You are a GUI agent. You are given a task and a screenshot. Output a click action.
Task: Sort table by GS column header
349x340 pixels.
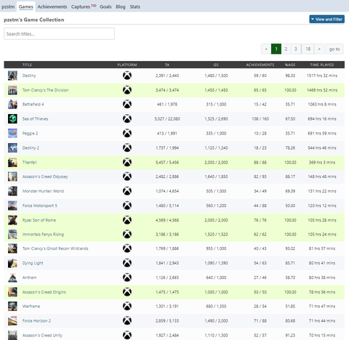point(216,65)
